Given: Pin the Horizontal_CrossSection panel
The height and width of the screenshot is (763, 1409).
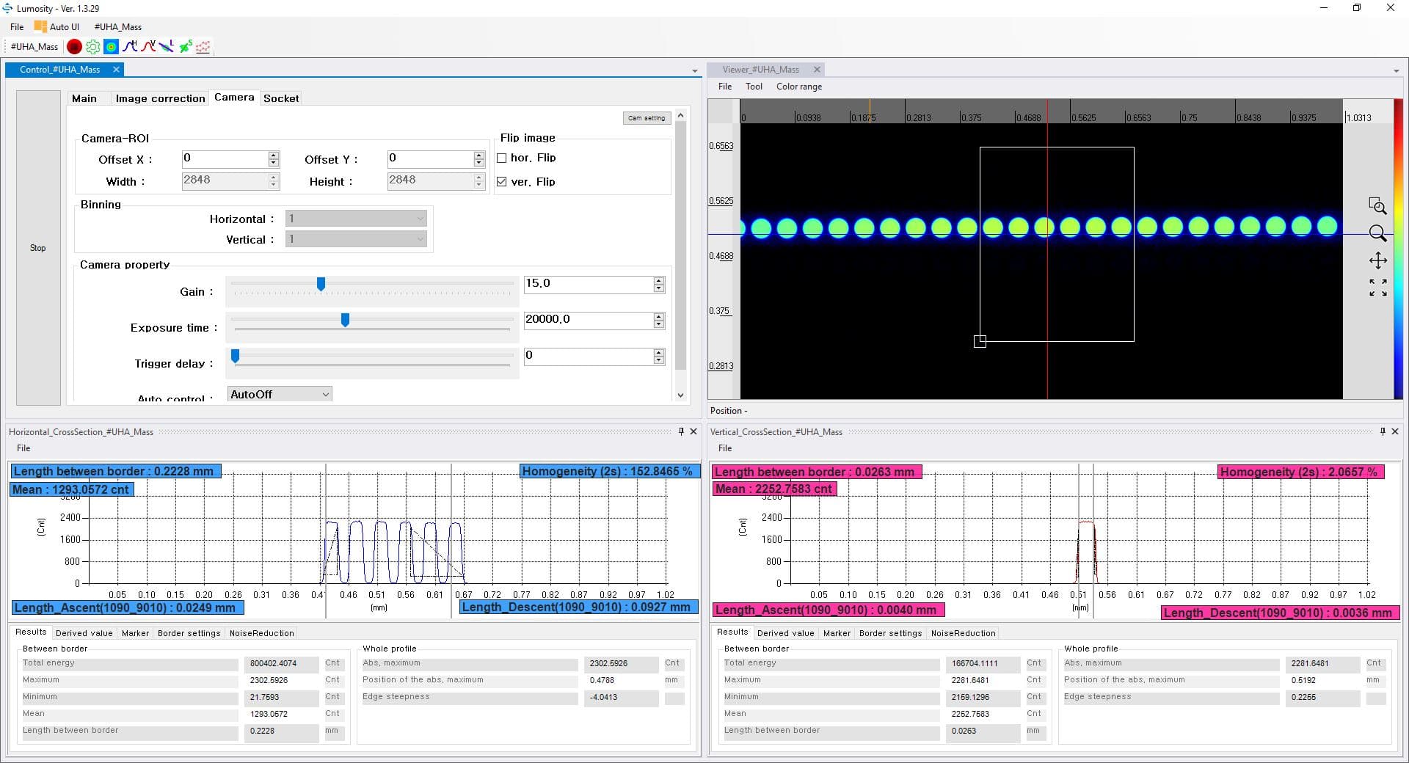Looking at the screenshot, I should (x=681, y=431).
